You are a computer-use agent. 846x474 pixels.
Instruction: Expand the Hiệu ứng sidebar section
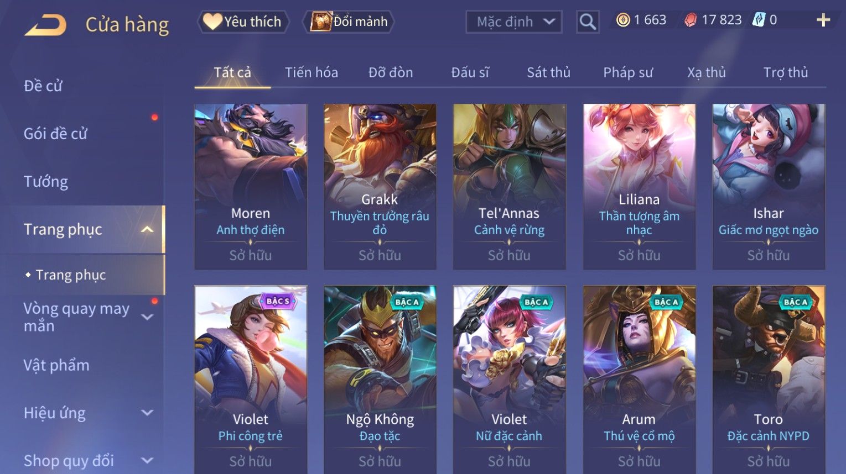point(147,413)
